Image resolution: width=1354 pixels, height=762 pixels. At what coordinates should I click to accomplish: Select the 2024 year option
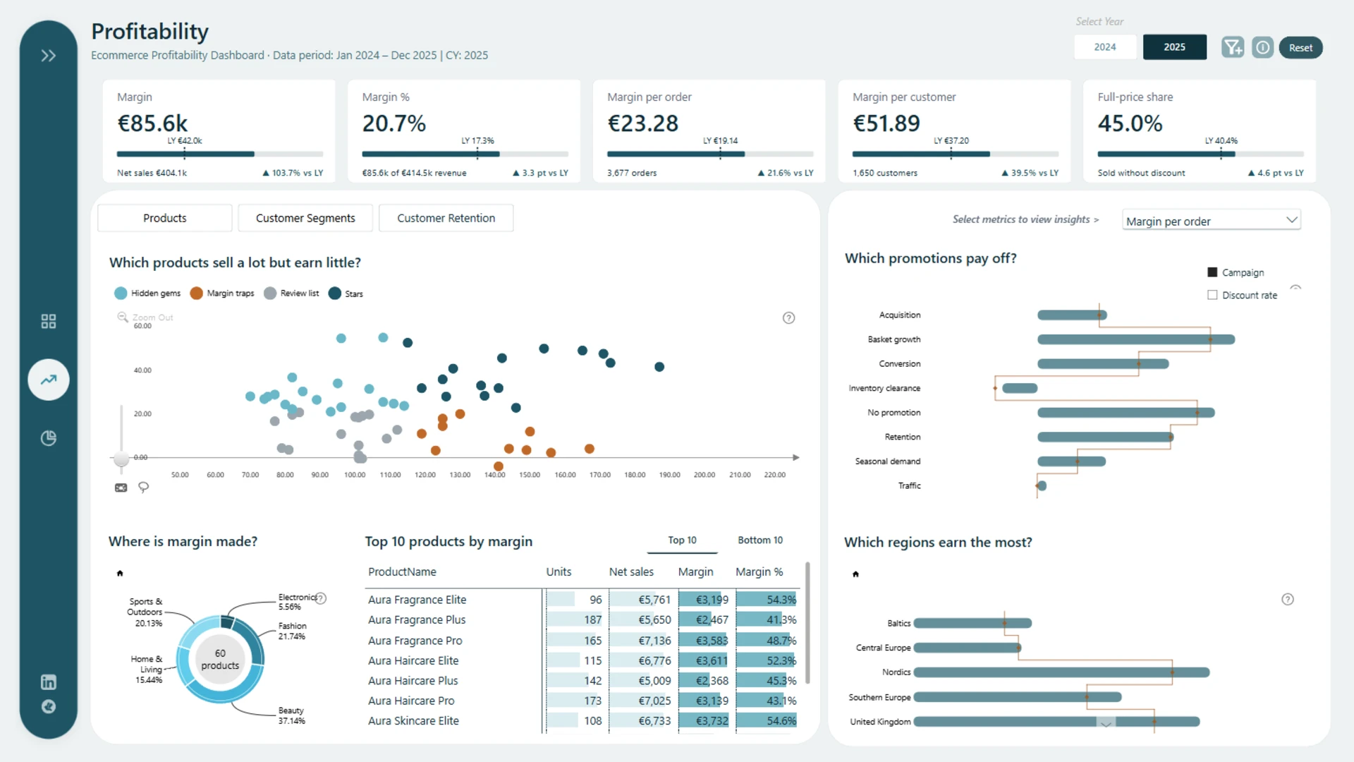coord(1105,47)
